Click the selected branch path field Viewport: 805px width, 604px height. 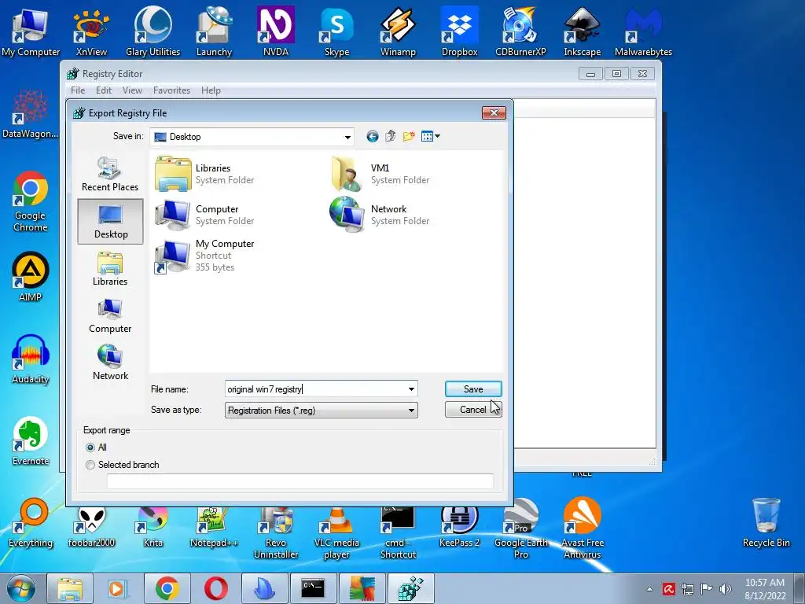300,481
